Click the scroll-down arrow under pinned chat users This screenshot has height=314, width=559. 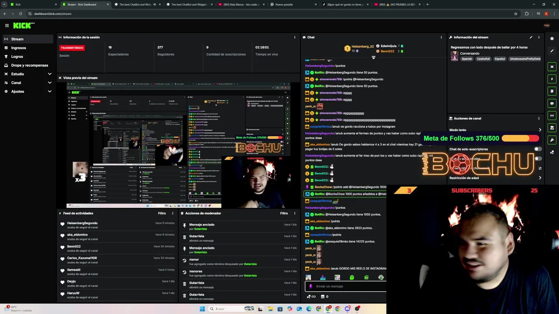[x=373, y=58]
